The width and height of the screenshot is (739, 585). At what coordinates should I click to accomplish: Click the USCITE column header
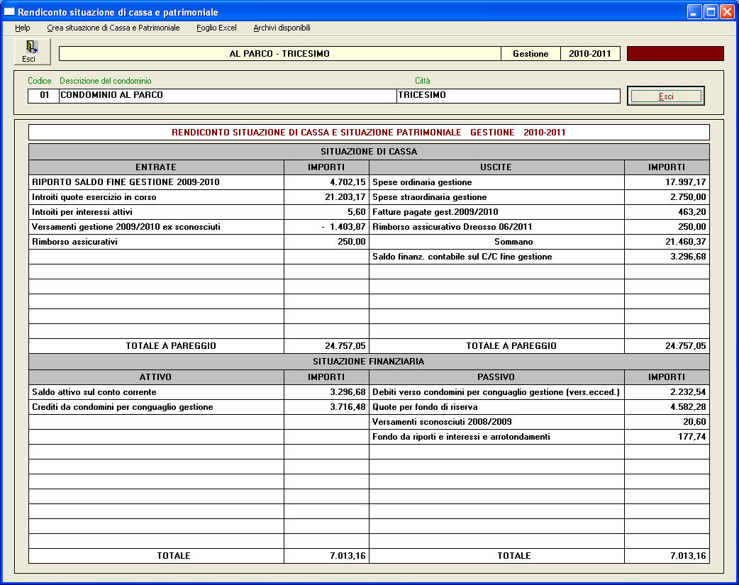coord(496,167)
